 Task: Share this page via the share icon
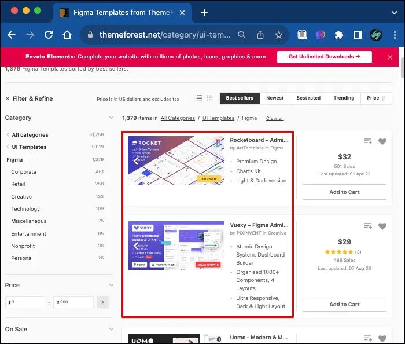pos(260,35)
